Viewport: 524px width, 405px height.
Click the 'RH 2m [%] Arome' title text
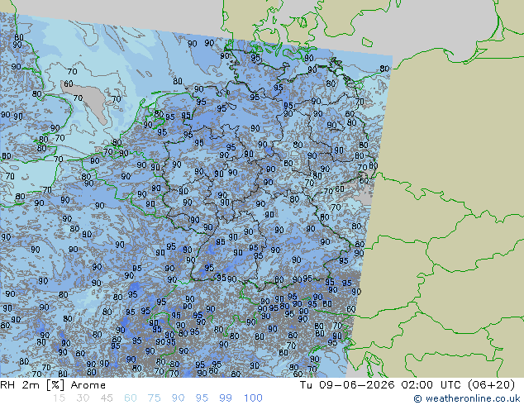click(53, 385)
